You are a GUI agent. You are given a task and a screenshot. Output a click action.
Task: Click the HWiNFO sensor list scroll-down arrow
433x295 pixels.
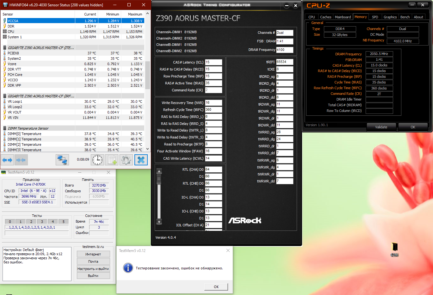click(x=147, y=149)
